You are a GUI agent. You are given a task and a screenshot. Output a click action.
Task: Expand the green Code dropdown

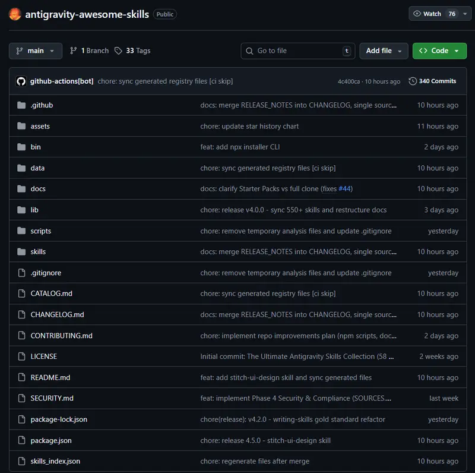(439, 51)
